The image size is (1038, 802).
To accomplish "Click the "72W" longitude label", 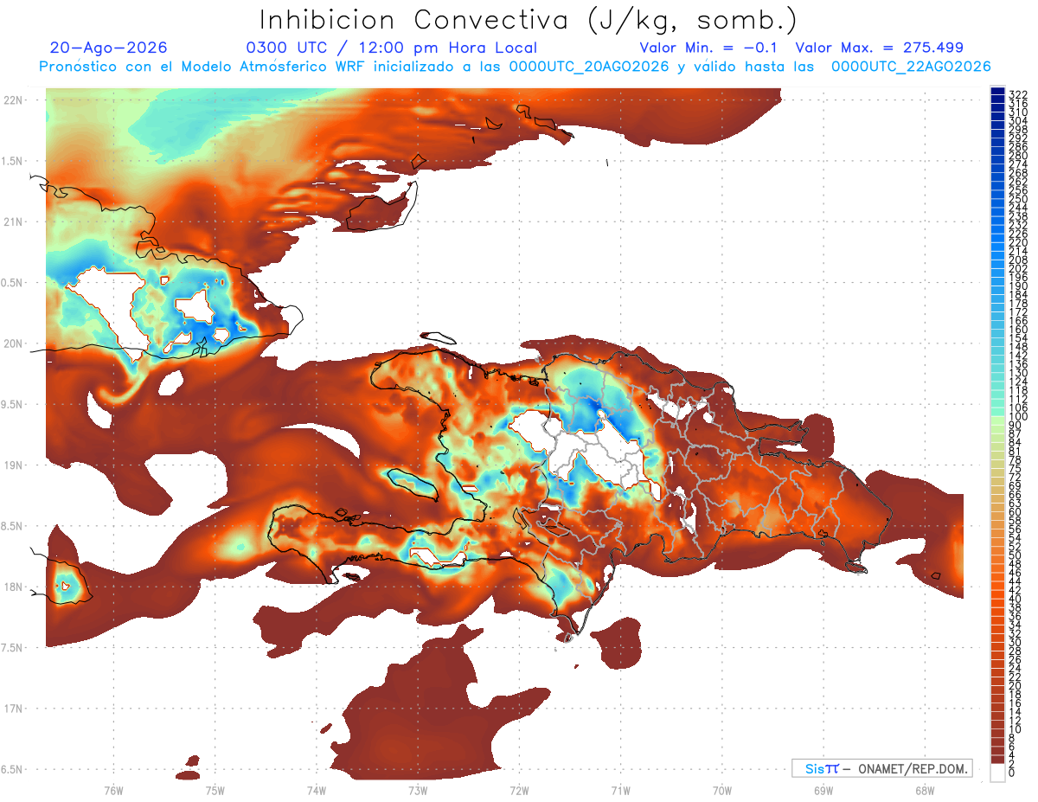I will point(519,790).
